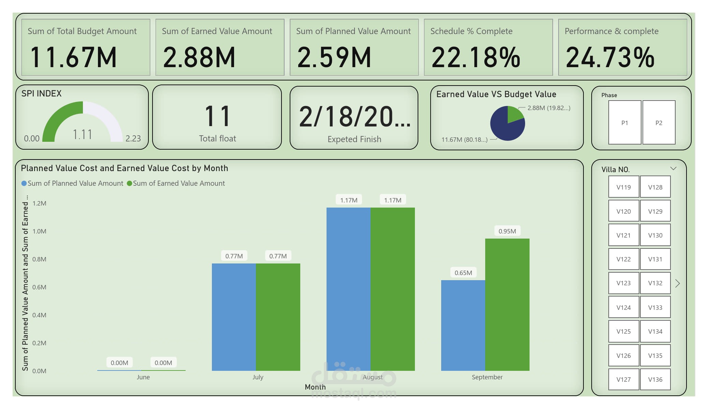Click the green Earned Value legend marker
Screen dimensions: 708x409
click(x=129, y=183)
